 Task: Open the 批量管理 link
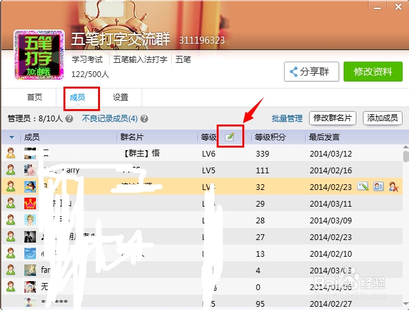coord(287,119)
